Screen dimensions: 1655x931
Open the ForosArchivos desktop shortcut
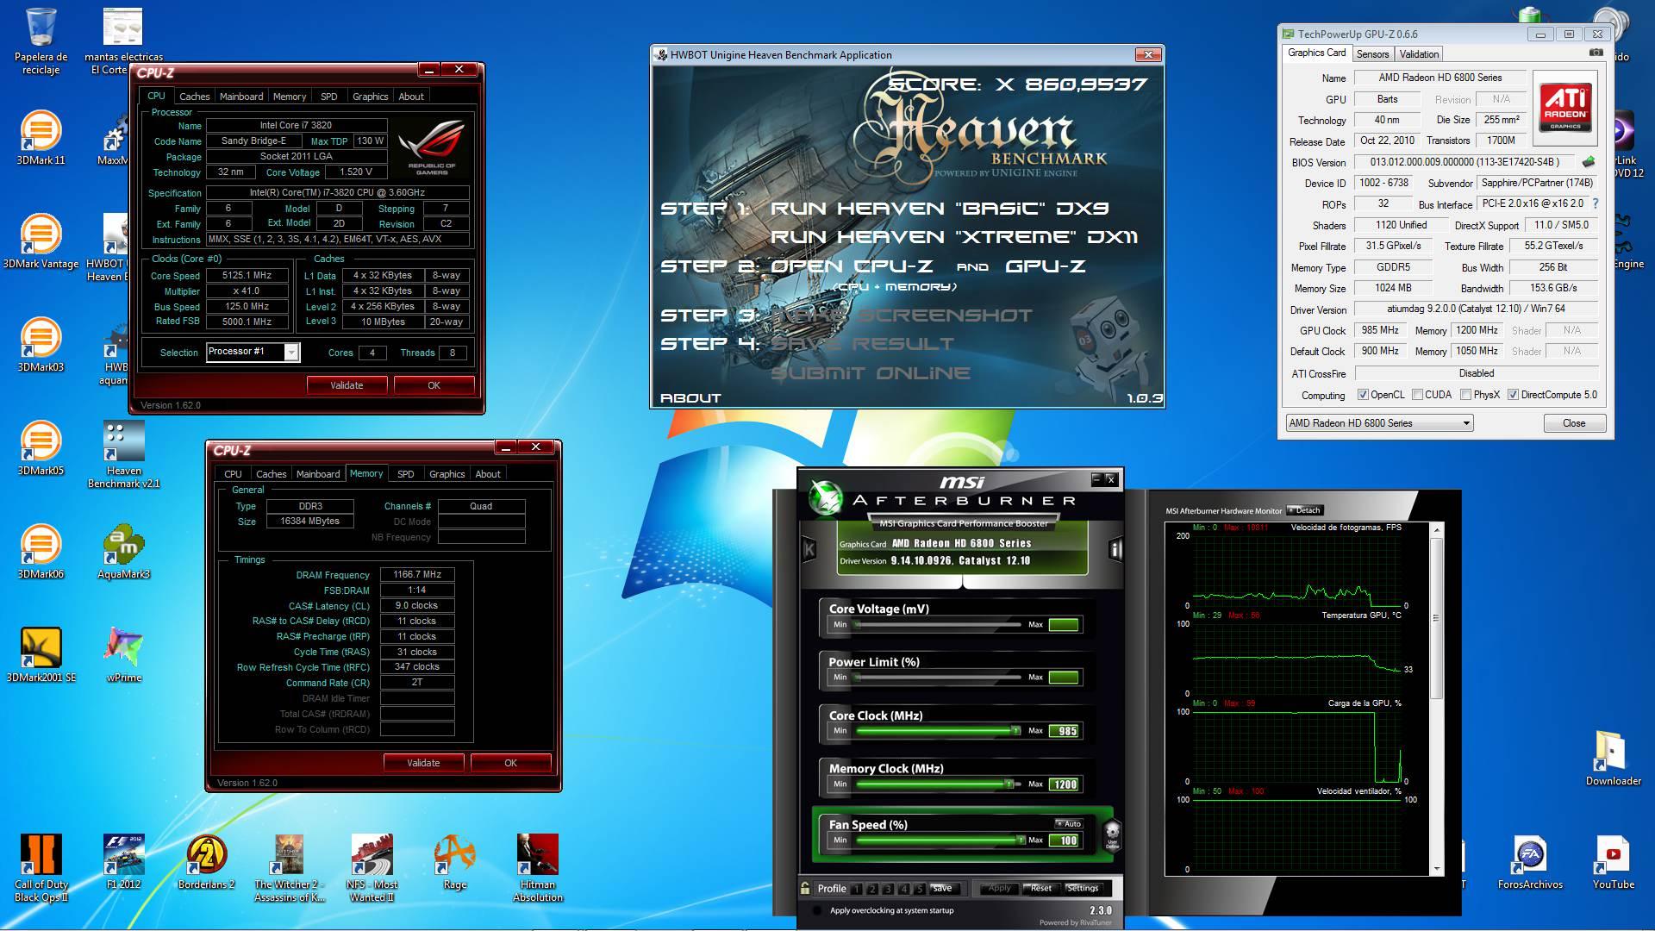click(1530, 862)
